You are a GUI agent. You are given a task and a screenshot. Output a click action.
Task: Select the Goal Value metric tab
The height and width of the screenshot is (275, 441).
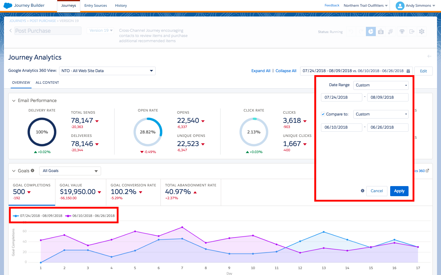(81, 192)
